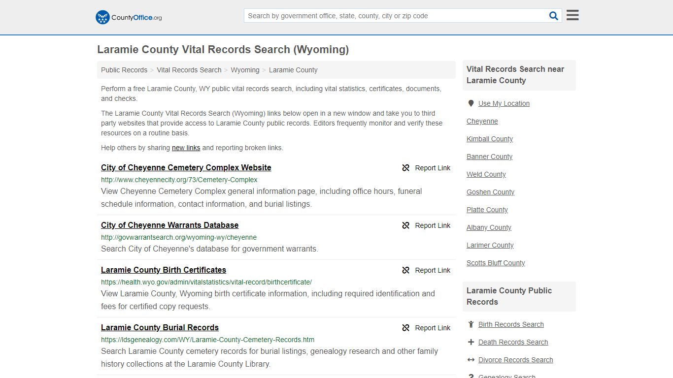Screen dimensions: 673x378
Task: Select Banner County
Action: pyautogui.click(x=490, y=157)
